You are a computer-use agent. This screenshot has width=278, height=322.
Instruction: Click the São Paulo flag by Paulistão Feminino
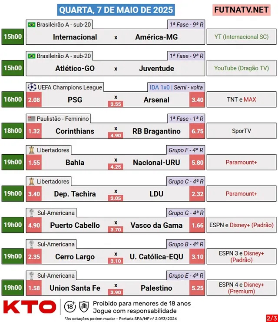(x=31, y=119)
